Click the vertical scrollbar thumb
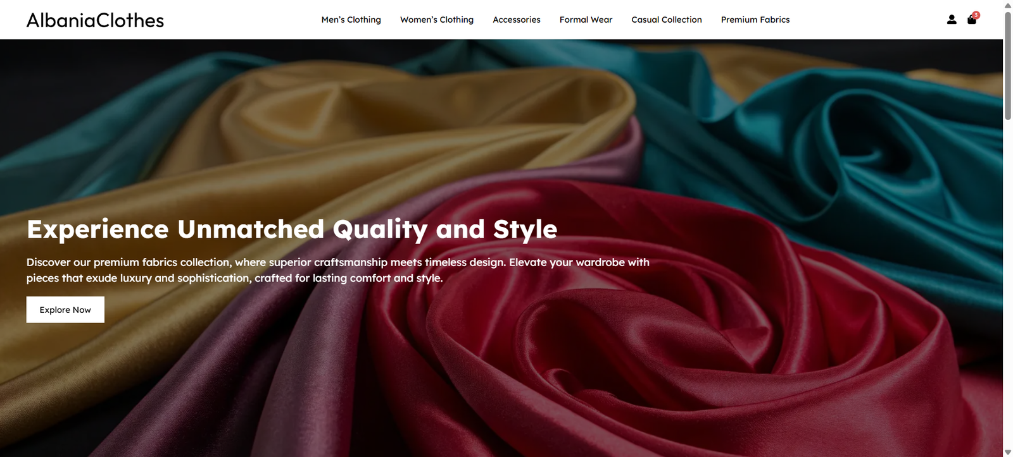 1008,65
